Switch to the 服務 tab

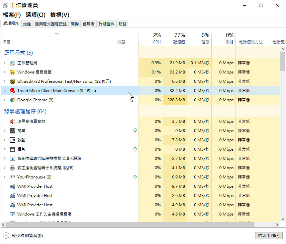coord(122,24)
